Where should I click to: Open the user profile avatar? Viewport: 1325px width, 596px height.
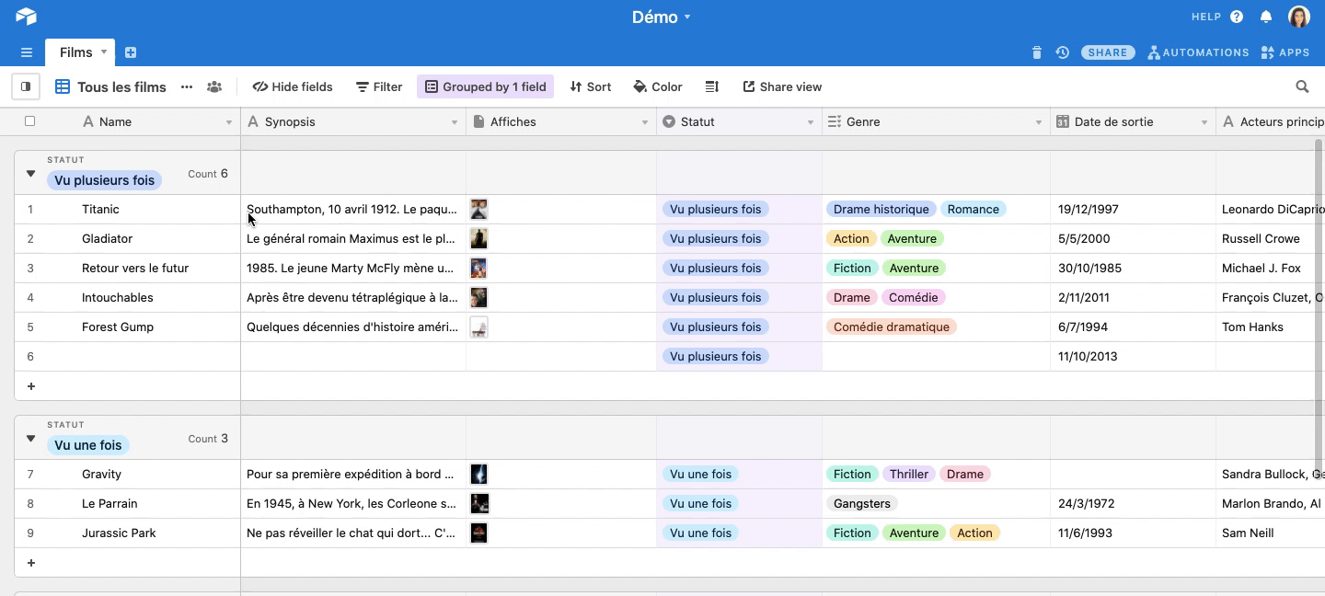[1298, 17]
